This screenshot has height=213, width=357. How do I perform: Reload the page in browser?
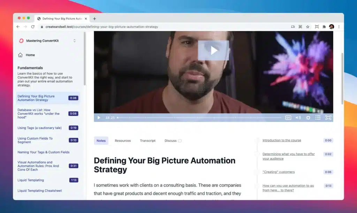[x=33, y=27]
